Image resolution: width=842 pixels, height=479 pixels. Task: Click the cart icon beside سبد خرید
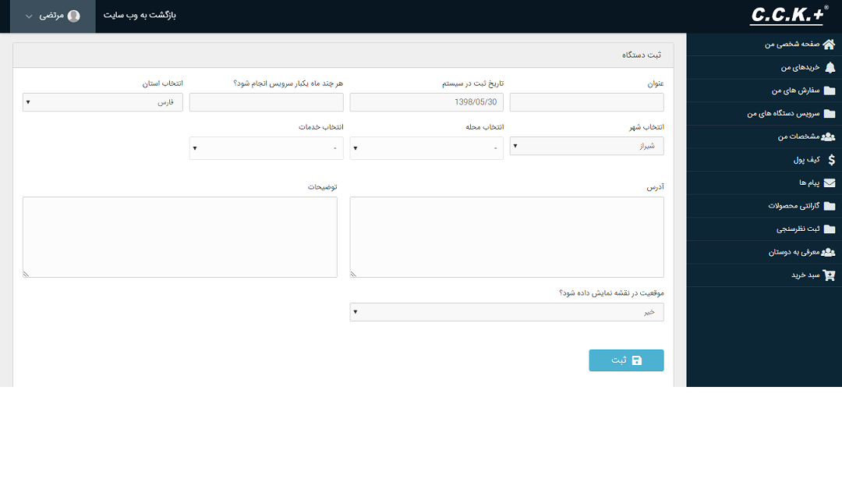[829, 275]
